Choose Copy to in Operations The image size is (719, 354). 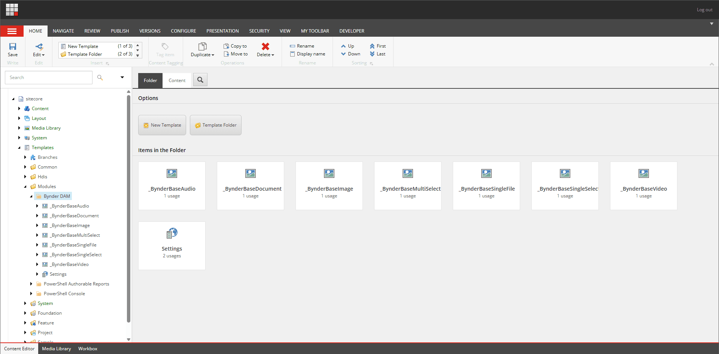(x=235, y=46)
